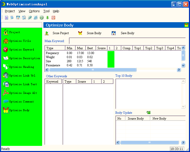This screenshot has height=152, width=190.
Task: Click the floppy disk save toolbar icon
Action: [x=18, y=18]
